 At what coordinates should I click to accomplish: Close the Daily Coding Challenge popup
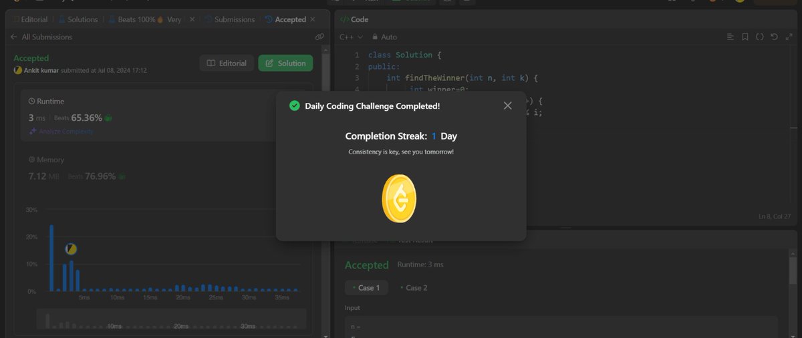click(507, 106)
